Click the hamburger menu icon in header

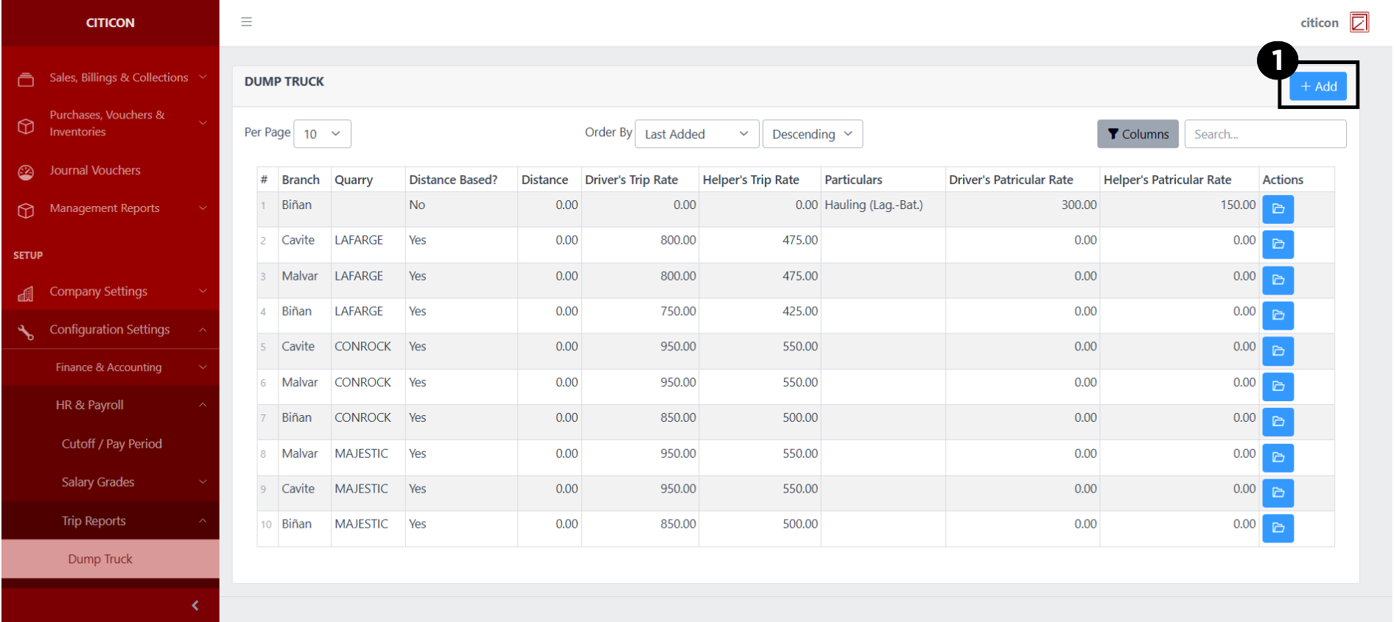pos(247,22)
